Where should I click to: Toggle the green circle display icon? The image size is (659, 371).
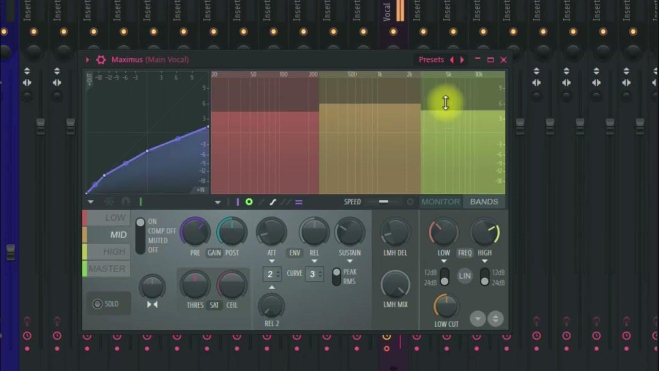tap(249, 202)
